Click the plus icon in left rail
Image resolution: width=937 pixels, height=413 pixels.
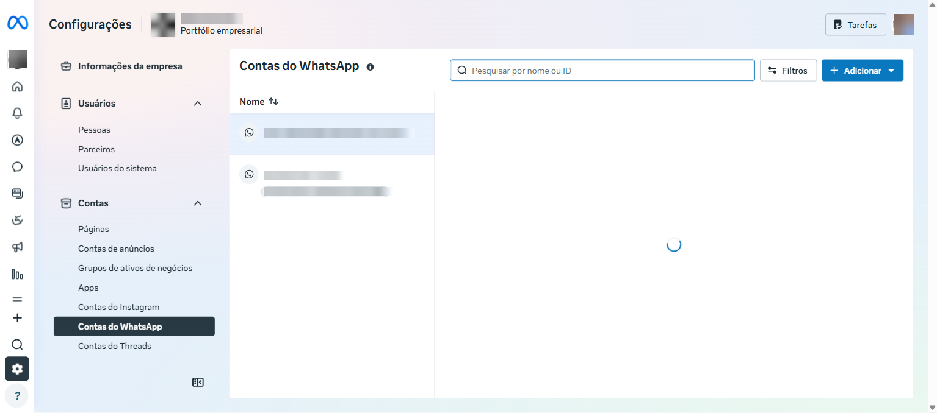17,318
